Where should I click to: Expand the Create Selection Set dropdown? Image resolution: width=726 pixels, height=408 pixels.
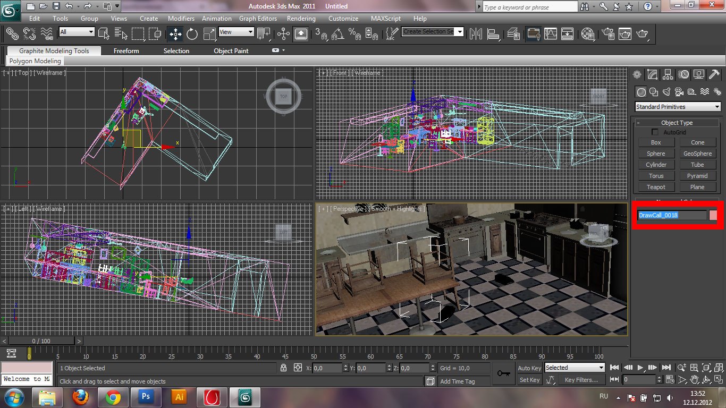tap(459, 32)
